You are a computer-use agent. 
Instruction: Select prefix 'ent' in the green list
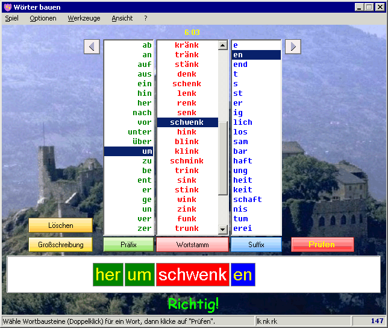[128, 180]
